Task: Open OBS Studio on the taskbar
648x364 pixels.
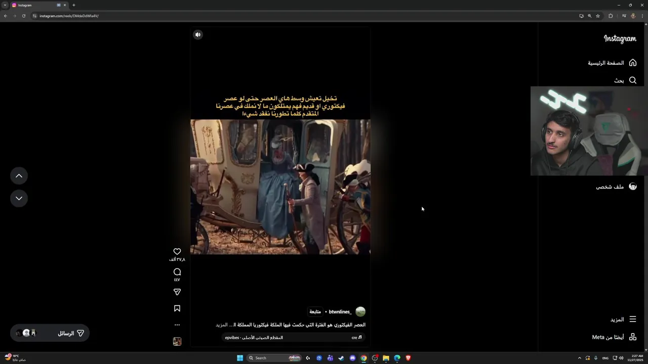Action: [375, 358]
